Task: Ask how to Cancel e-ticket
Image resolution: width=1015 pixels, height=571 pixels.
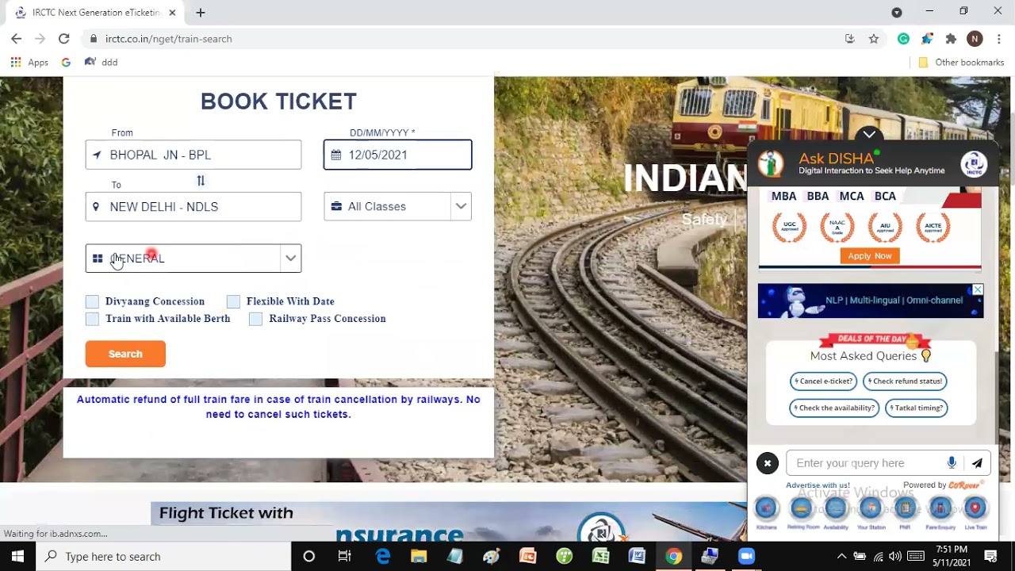Action: pos(824,381)
